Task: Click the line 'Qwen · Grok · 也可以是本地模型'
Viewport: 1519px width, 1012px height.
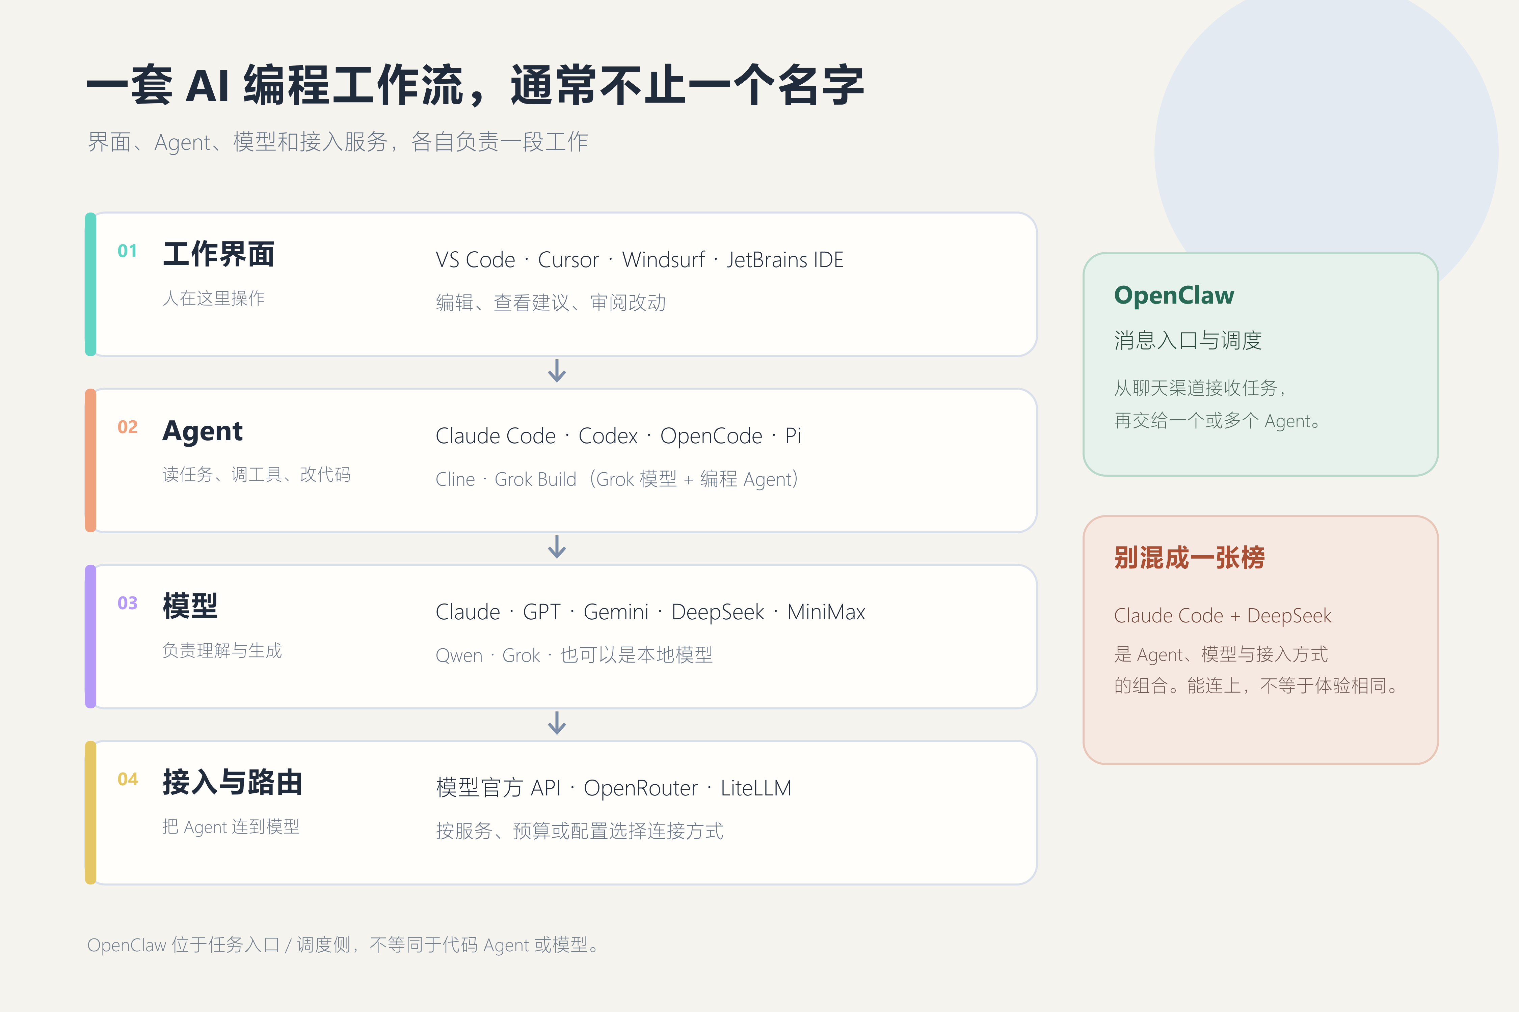Action: tap(574, 655)
